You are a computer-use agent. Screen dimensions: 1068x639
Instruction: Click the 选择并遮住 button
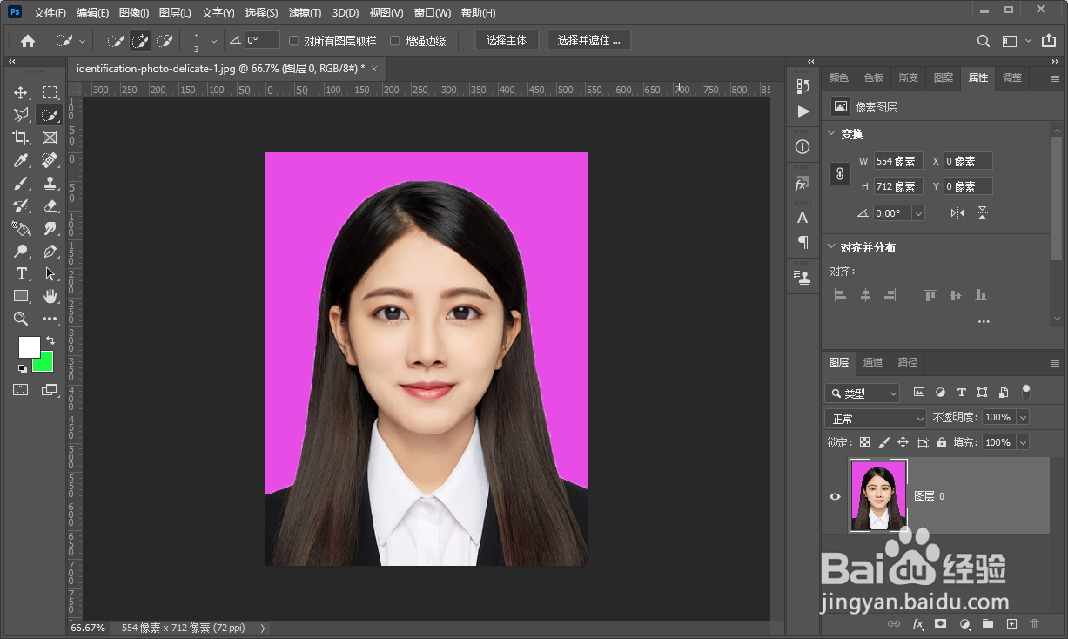(589, 41)
